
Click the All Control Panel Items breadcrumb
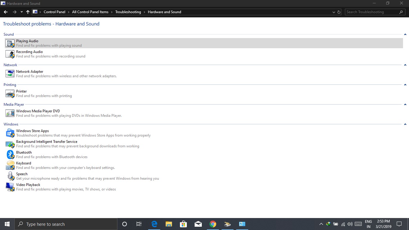pos(90,12)
